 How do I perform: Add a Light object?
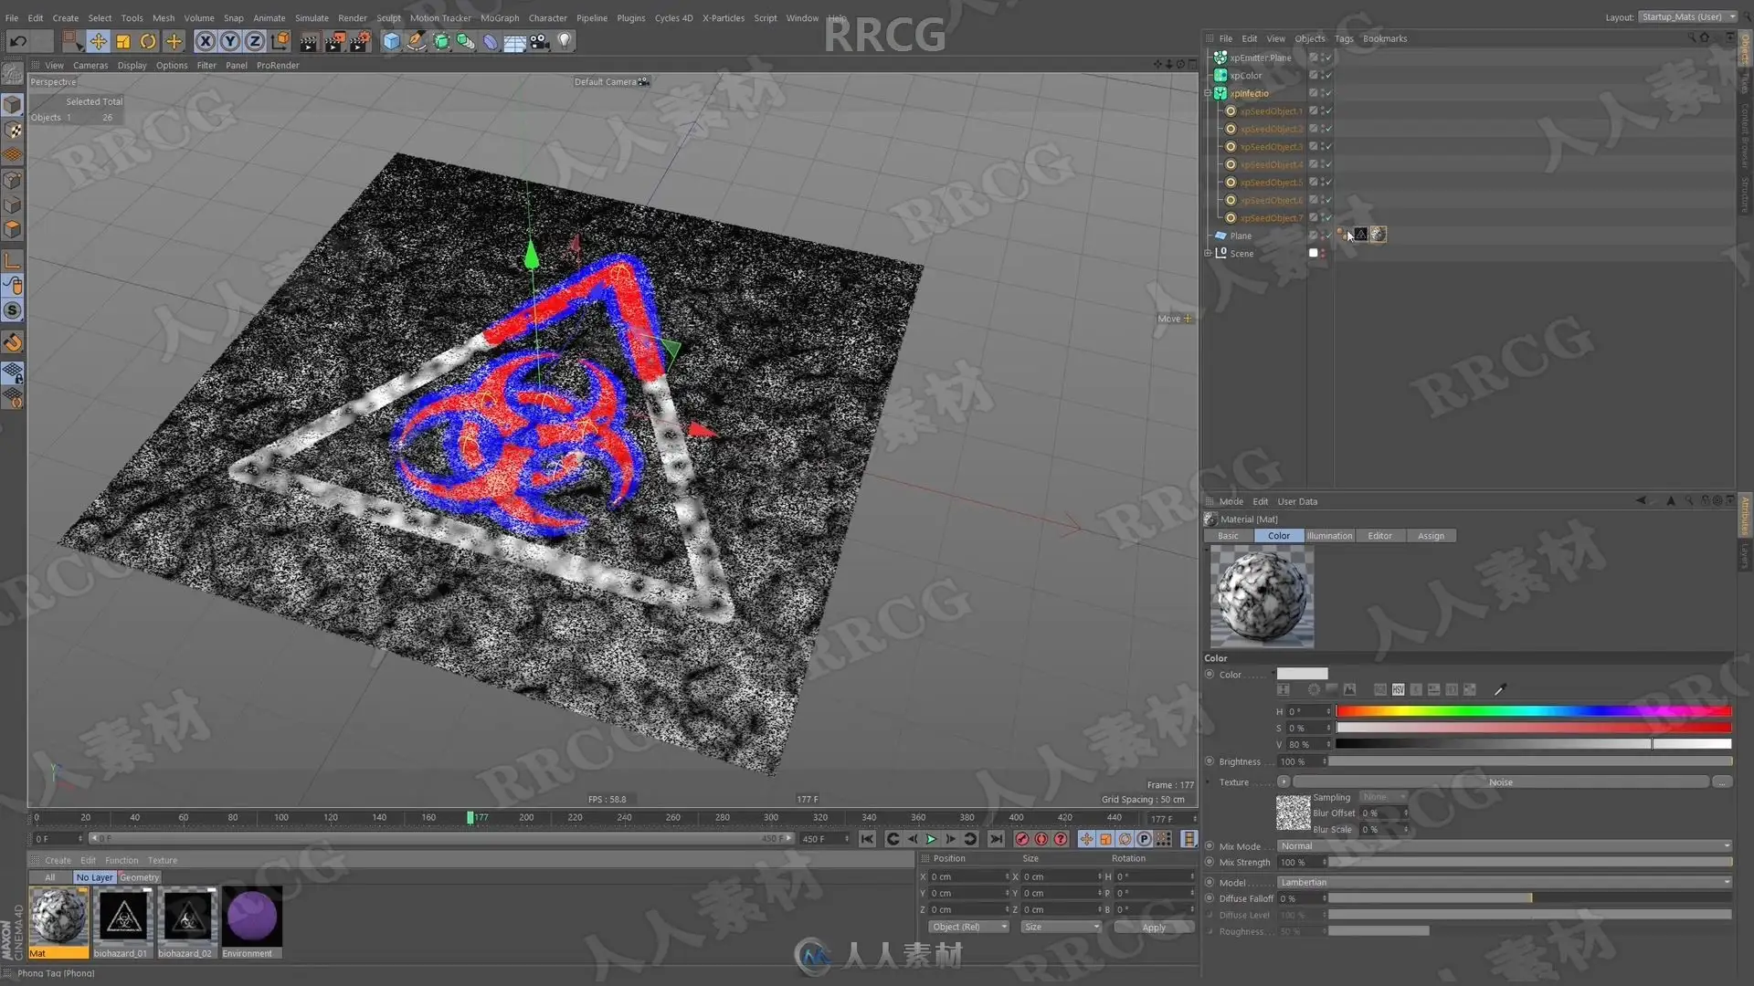click(565, 41)
